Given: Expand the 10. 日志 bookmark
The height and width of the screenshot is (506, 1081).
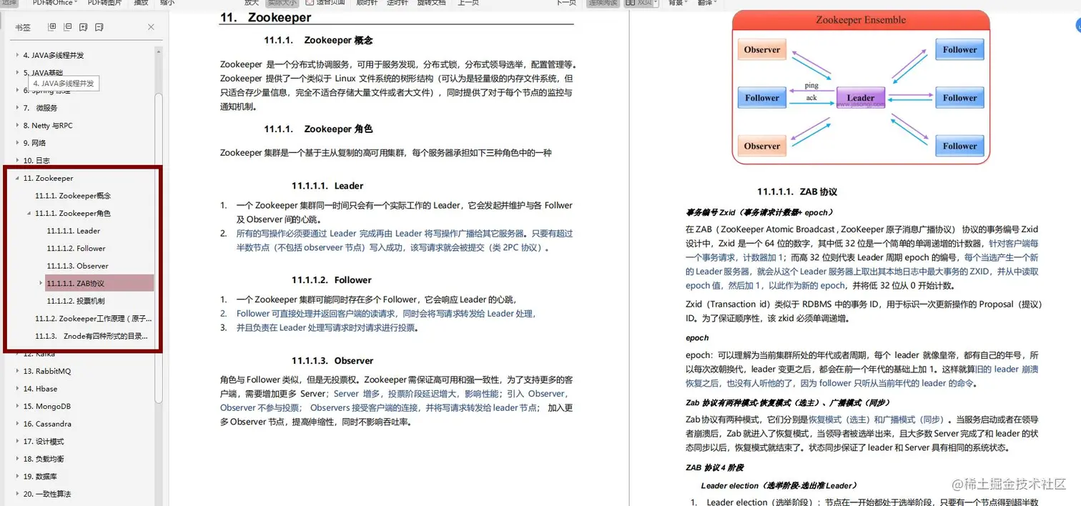Looking at the screenshot, I should click(x=17, y=161).
